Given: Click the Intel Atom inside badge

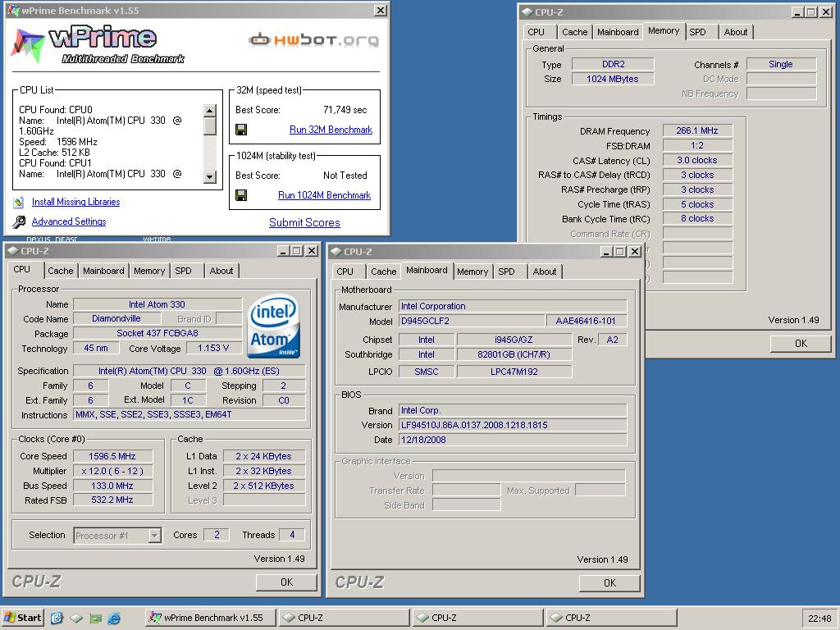Looking at the screenshot, I should pyautogui.click(x=273, y=326).
